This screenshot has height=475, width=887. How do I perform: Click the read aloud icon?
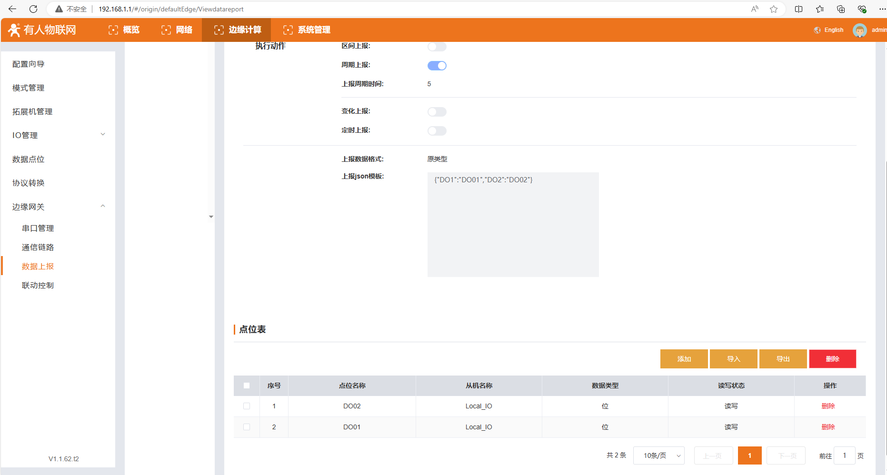click(x=755, y=9)
